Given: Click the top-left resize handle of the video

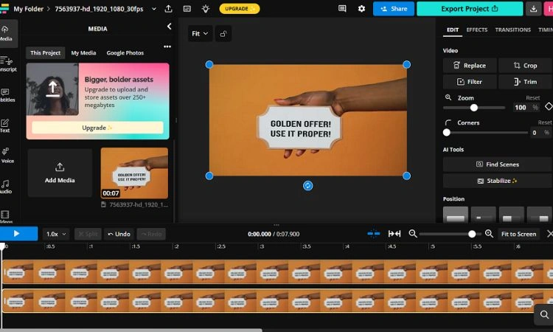Looking at the screenshot, I should pyautogui.click(x=209, y=65).
